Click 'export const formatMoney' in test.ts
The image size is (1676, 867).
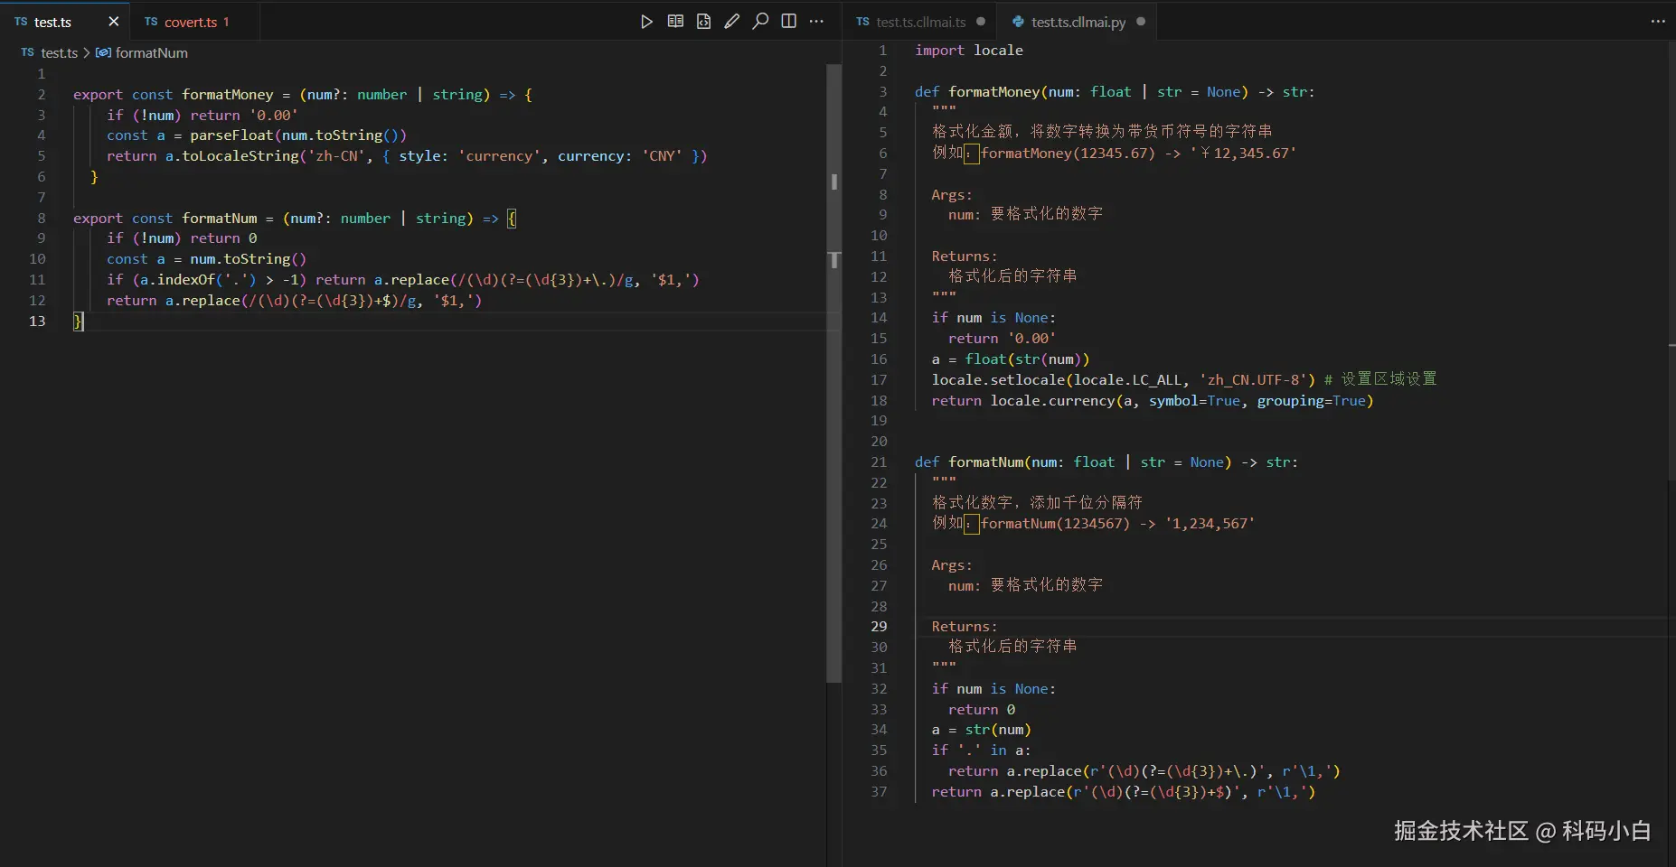coord(173,95)
